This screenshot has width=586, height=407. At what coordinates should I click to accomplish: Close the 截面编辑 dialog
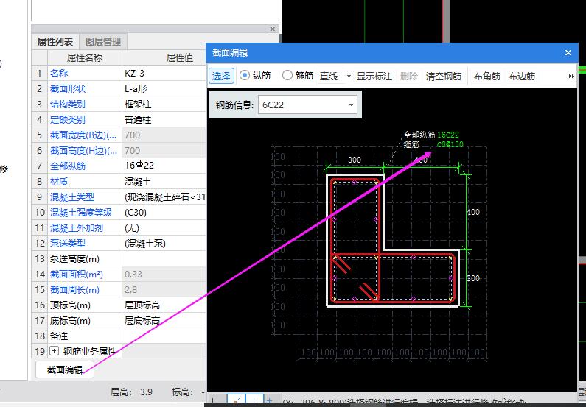[568, 52]
